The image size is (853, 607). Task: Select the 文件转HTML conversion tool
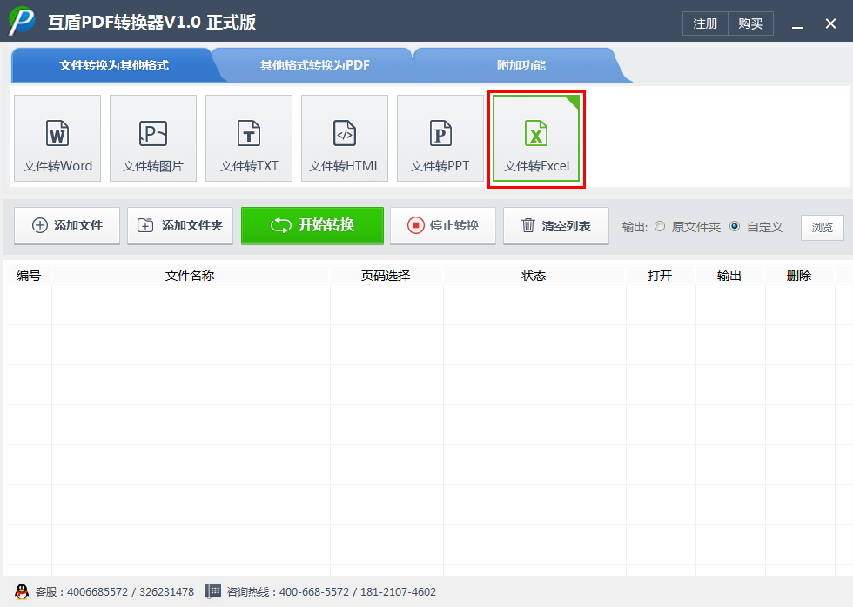344,137
